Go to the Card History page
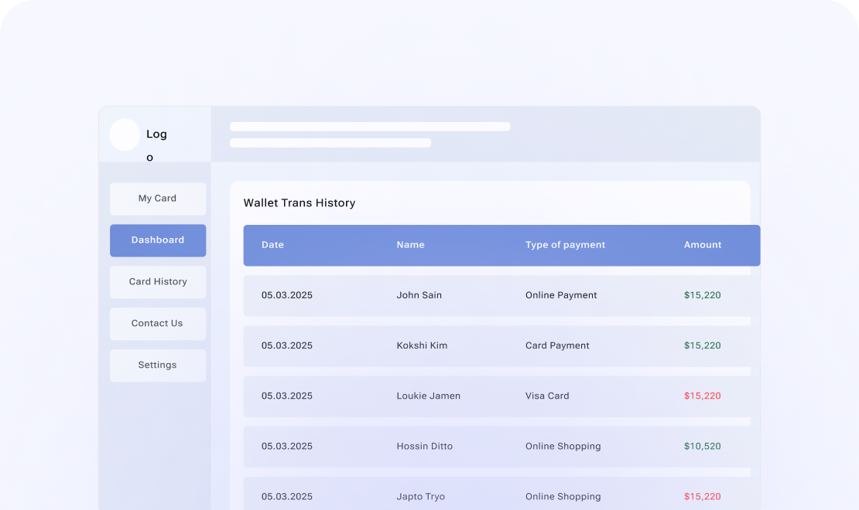859x510 pixels. click(158, 282)
